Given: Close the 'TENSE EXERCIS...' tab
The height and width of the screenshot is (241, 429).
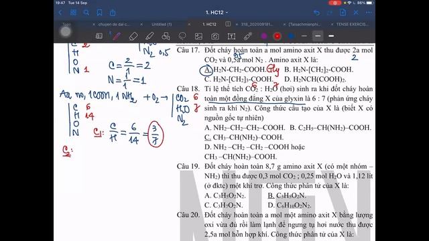Looking at the screenshot, I should [x=332, y=24].
